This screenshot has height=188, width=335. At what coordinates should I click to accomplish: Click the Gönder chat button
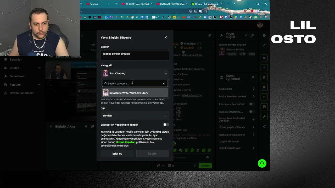click(x=205, y=166)
